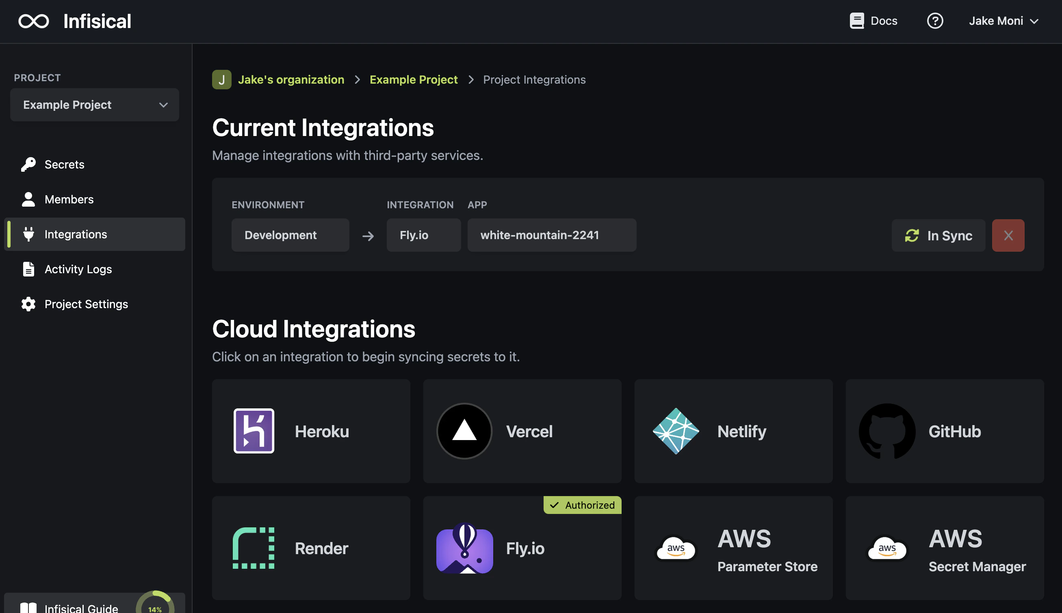
Task: Click the Vercel triangle logo
Action: point(464,431)
